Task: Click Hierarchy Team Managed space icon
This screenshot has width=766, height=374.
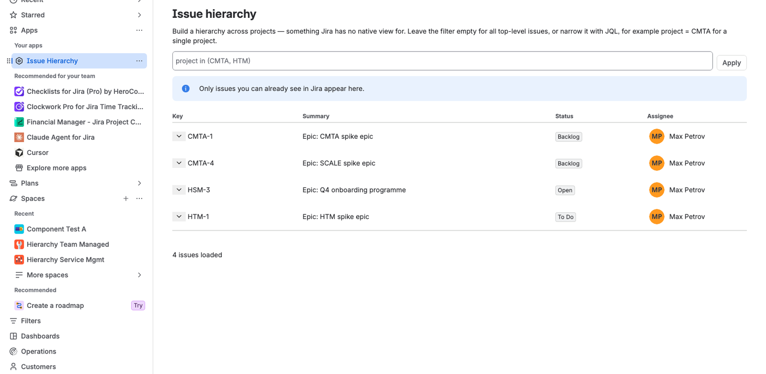Action: [19, 244]
